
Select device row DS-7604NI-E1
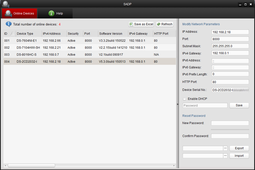[90, 40]
